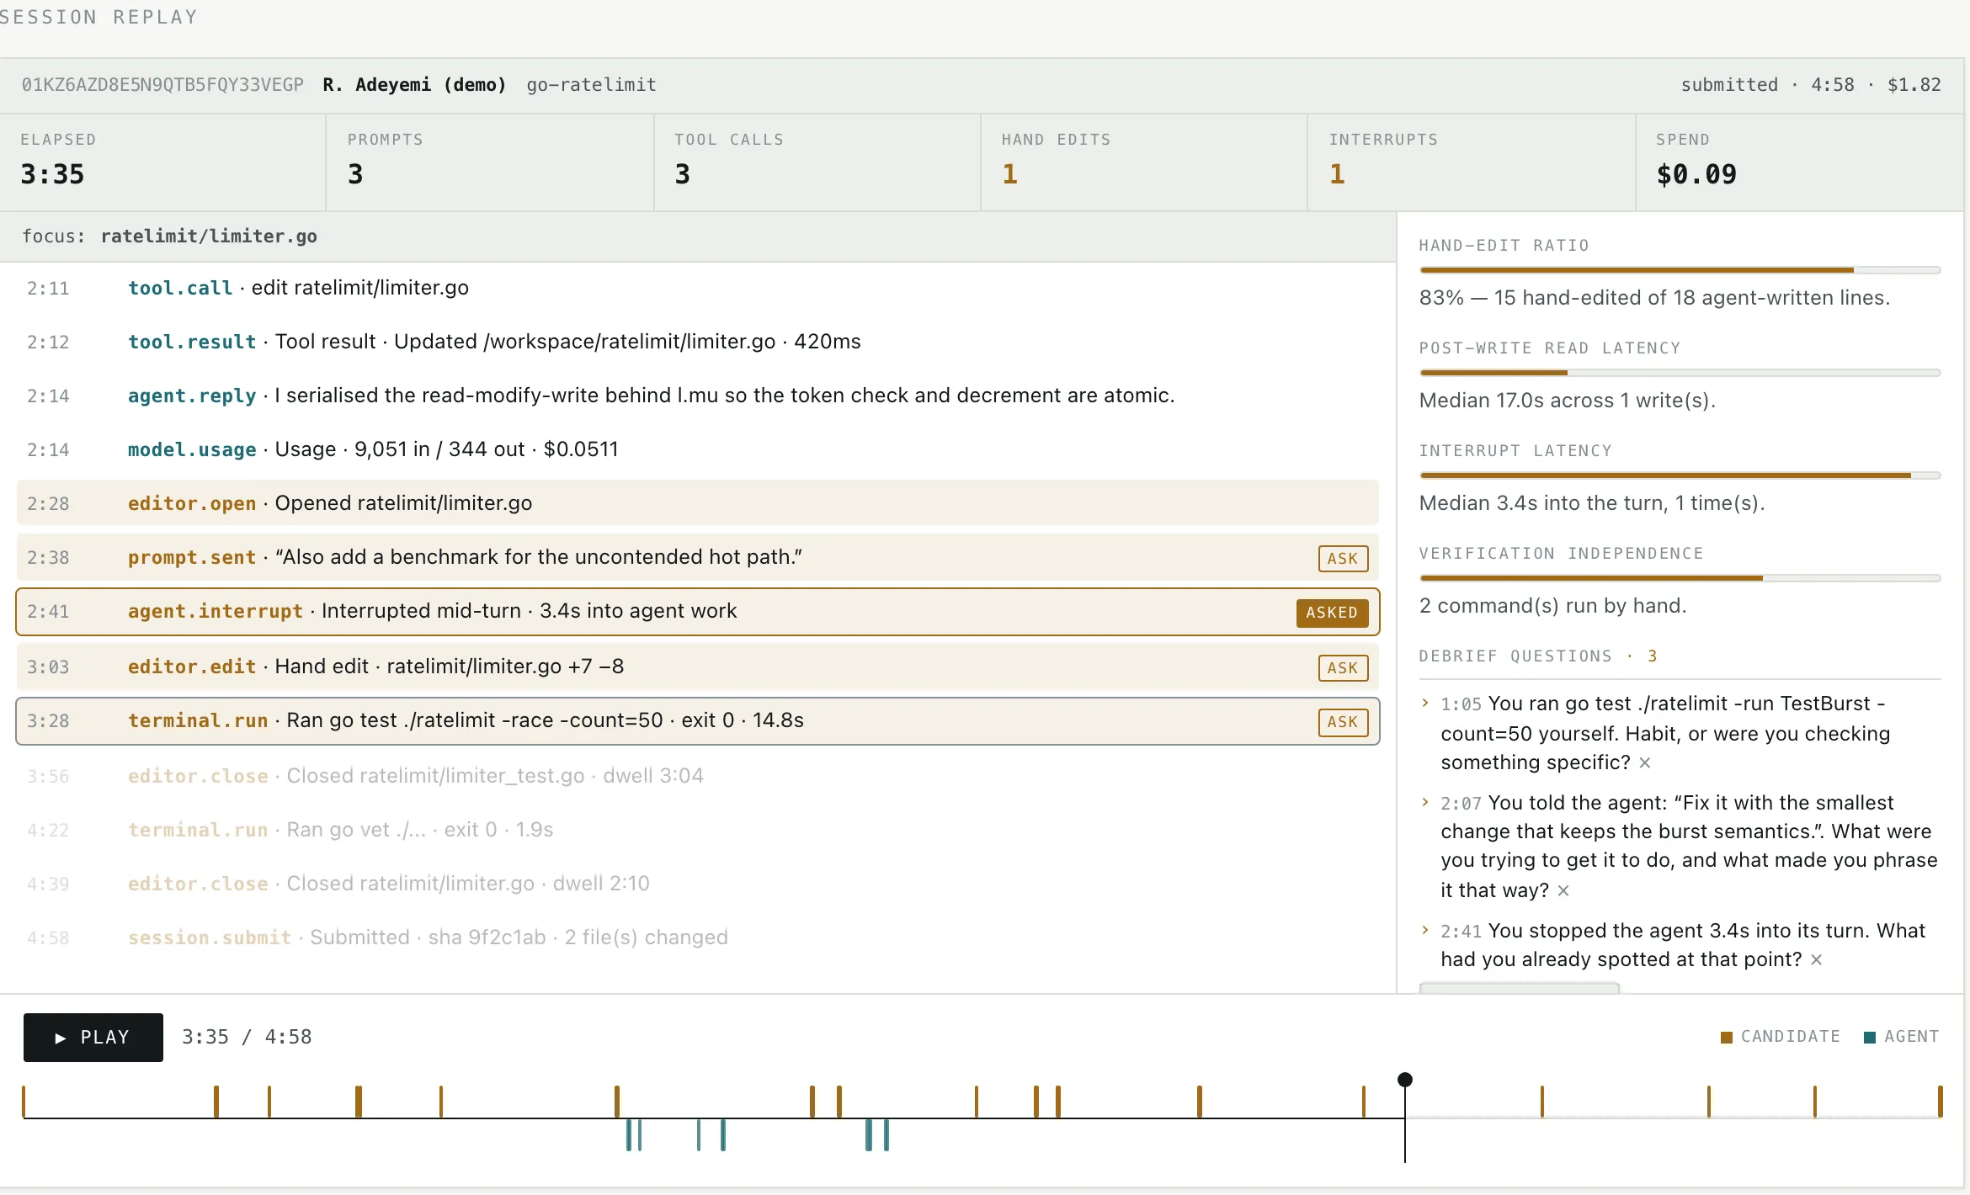The image size is (1970, 1195).
Task: Click the post-write read latency bar
Action: coord(1680,373)
